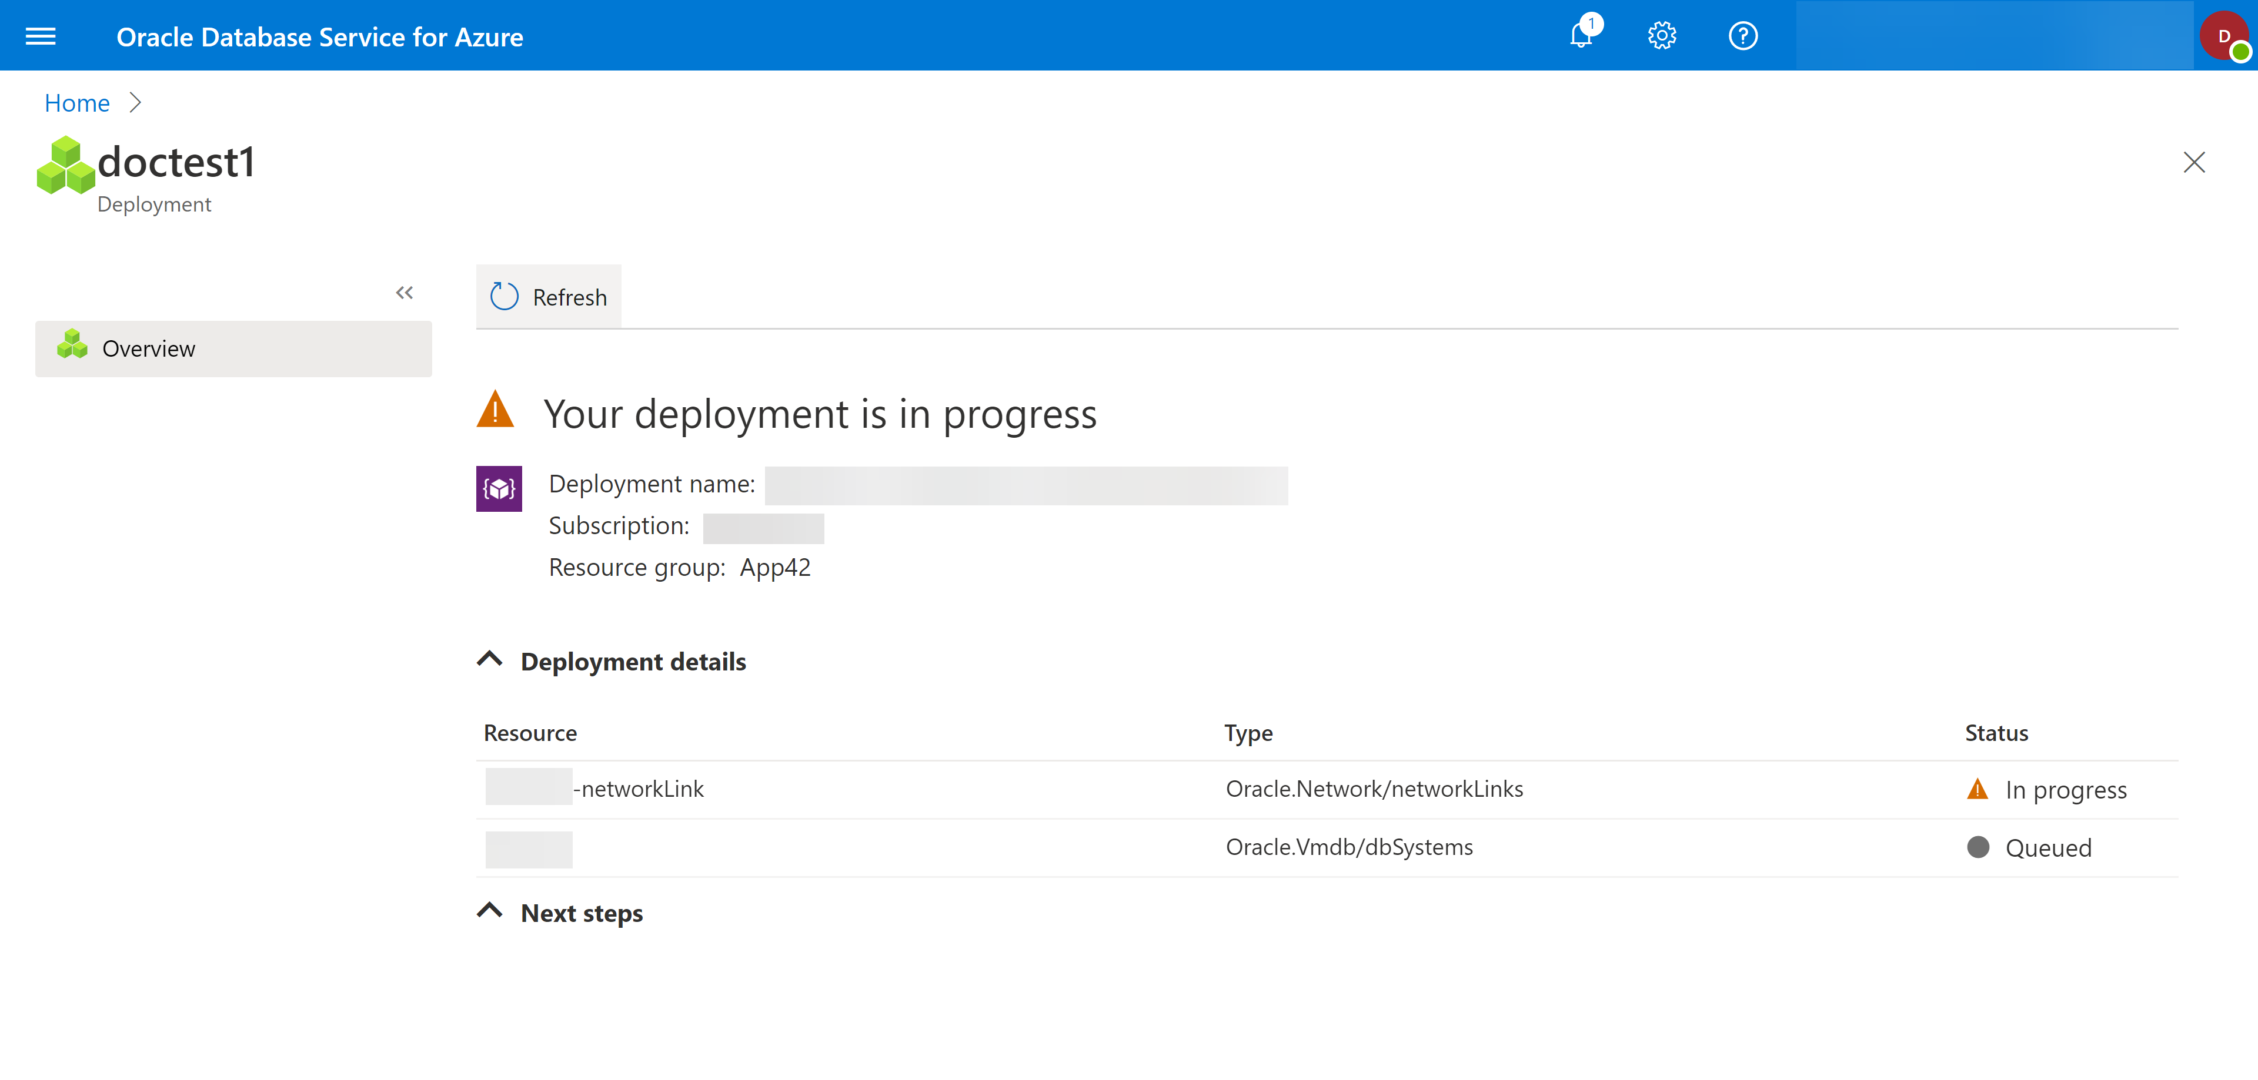This screenshot has height=1080, width=2258.
Task: Click the breadcrumb chevron after Home
Action: click(135, 103)
